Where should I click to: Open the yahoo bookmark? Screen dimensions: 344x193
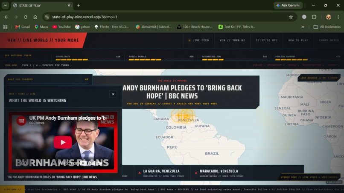tap(82, 27)
